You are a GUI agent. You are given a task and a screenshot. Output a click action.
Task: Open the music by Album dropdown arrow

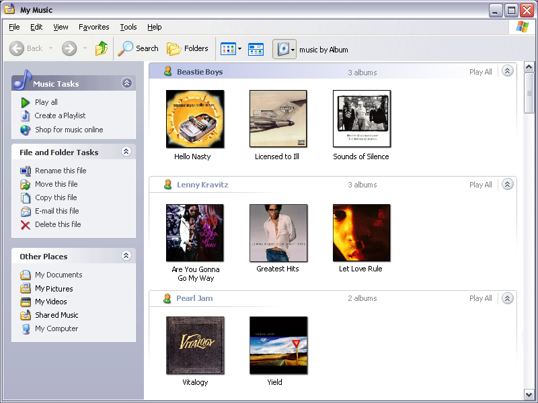coord(293,50)
